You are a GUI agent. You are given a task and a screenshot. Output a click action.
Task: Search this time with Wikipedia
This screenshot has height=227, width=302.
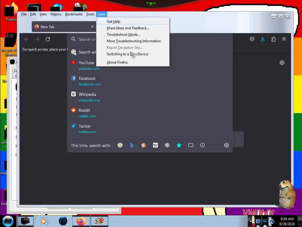tap(155, 145)
